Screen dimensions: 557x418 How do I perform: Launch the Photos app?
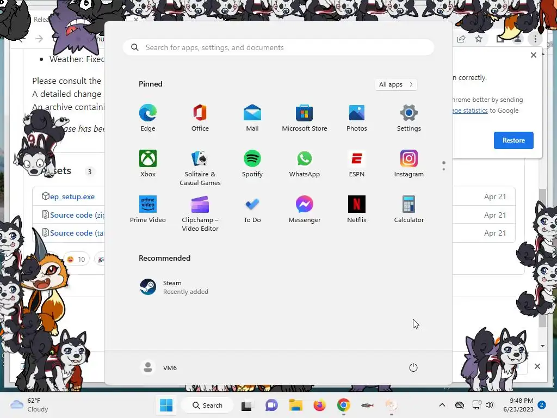click(357, 118)
